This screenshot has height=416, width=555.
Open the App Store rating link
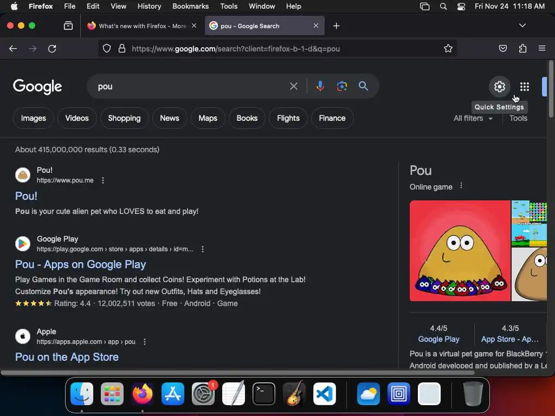pos(509,339)
